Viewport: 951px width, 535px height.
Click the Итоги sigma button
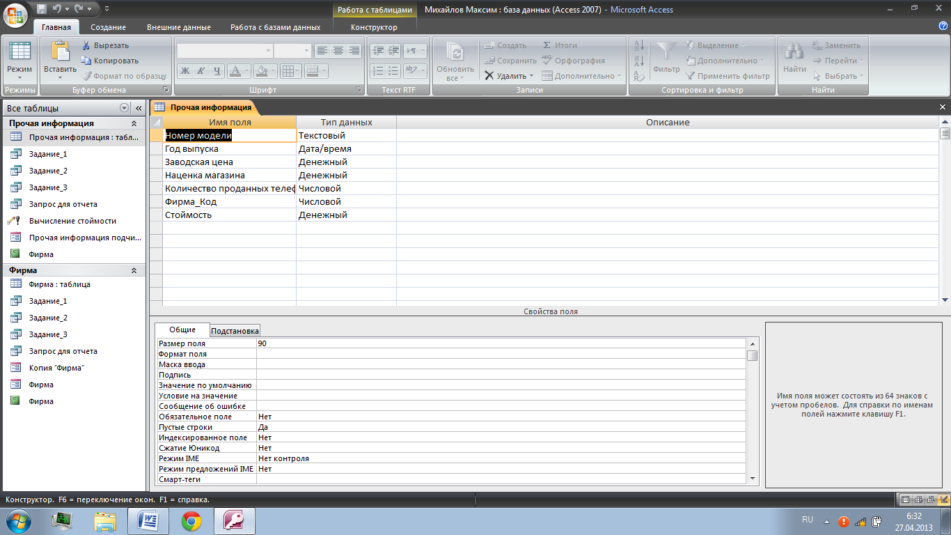[560, 45]
